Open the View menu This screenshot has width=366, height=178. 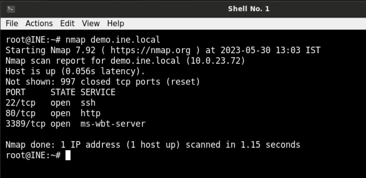click(x=91, y=24)
